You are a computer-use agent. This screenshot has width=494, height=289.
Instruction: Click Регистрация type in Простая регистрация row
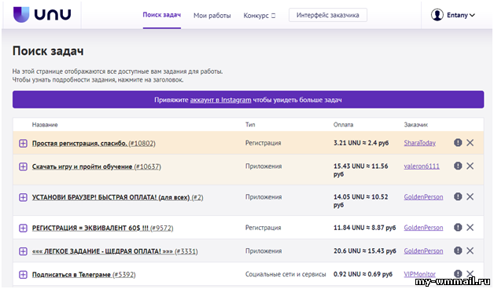(x=263, y=143)
